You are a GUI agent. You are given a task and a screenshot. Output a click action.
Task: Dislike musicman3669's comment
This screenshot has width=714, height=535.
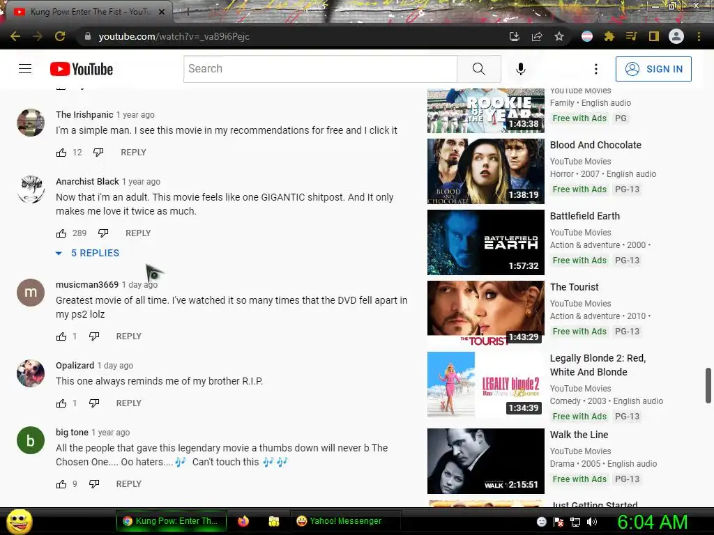pyautogui.click(x=94, y=336)
